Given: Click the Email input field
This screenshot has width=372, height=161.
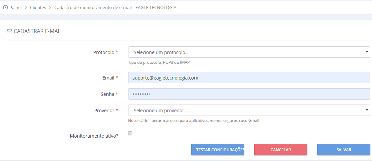Looking at the screenshot, I should 249,77.
